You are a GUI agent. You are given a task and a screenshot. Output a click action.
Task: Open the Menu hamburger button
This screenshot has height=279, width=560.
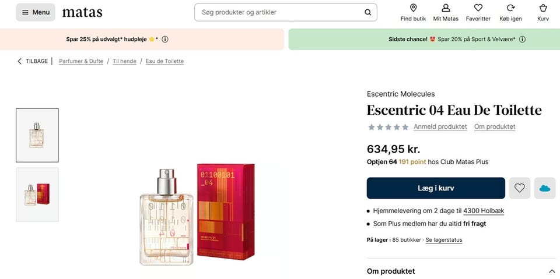click(x=36, y=12)
